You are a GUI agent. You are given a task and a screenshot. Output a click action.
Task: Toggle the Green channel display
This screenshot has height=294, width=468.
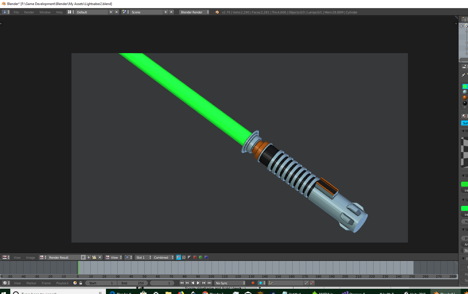coord(200,257)
